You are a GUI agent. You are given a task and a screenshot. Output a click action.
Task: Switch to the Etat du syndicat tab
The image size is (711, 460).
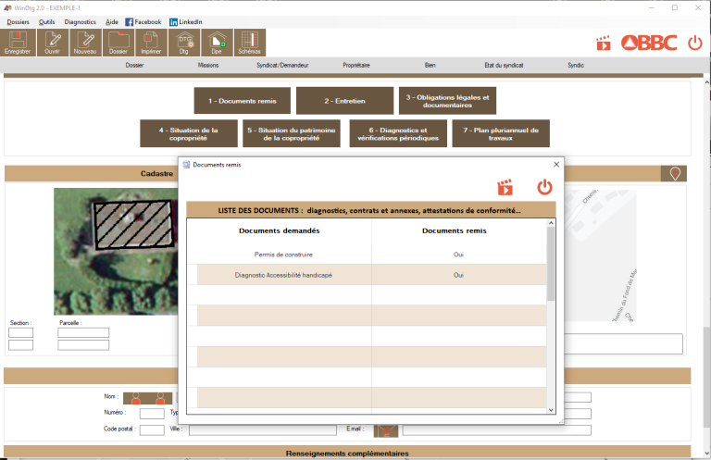(504, 66)
